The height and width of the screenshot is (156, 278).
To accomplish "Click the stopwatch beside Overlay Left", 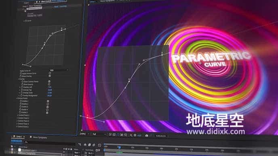I will [x=22, y=87].
